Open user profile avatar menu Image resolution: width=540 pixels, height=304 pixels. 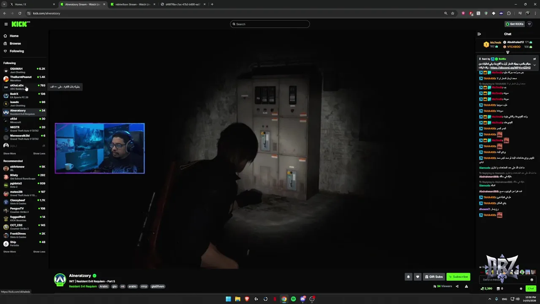(x=529, y=24)
